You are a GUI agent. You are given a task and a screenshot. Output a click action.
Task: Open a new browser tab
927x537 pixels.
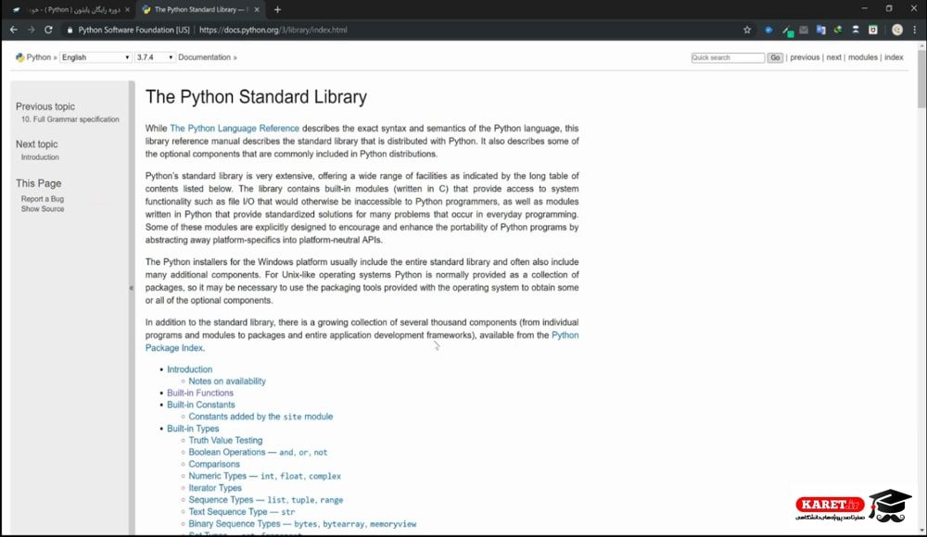pos(277,9)
